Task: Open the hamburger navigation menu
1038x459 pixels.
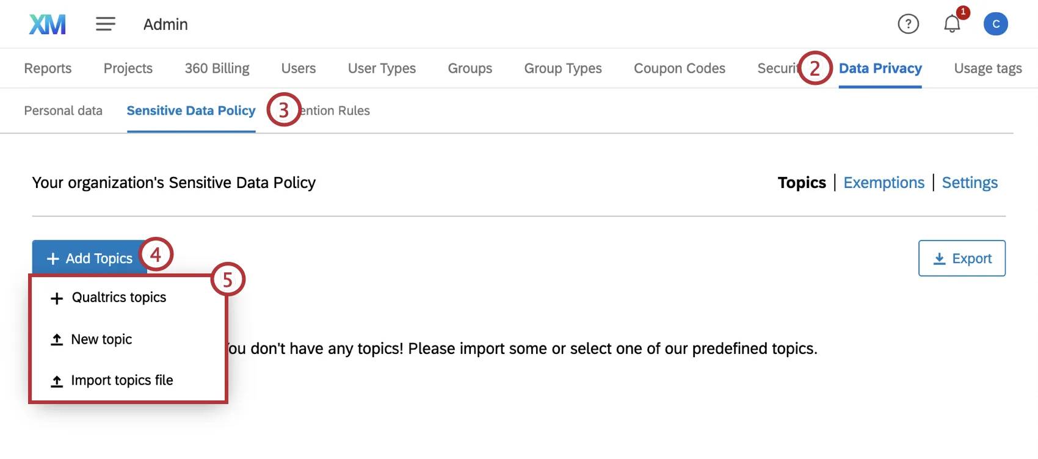Action: (105, 24)
